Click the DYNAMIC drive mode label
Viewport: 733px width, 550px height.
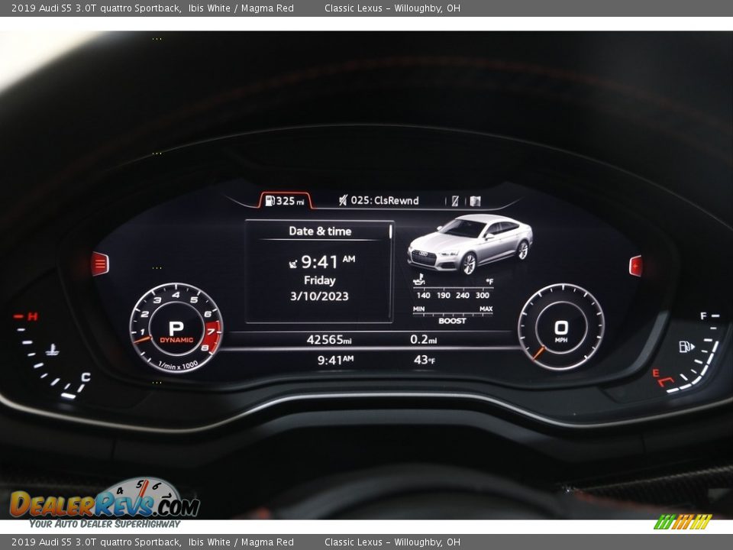[176, 340]
